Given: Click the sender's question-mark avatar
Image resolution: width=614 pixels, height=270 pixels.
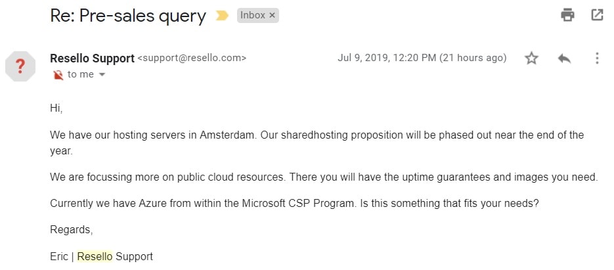Looking at the screenshot, I should [20, 66].
